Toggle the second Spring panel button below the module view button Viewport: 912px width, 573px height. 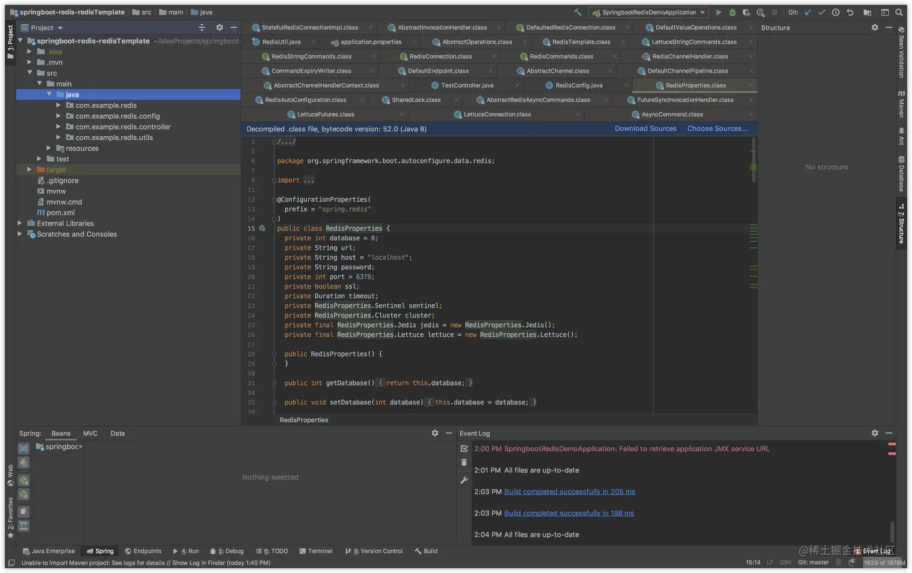[24, 463]
